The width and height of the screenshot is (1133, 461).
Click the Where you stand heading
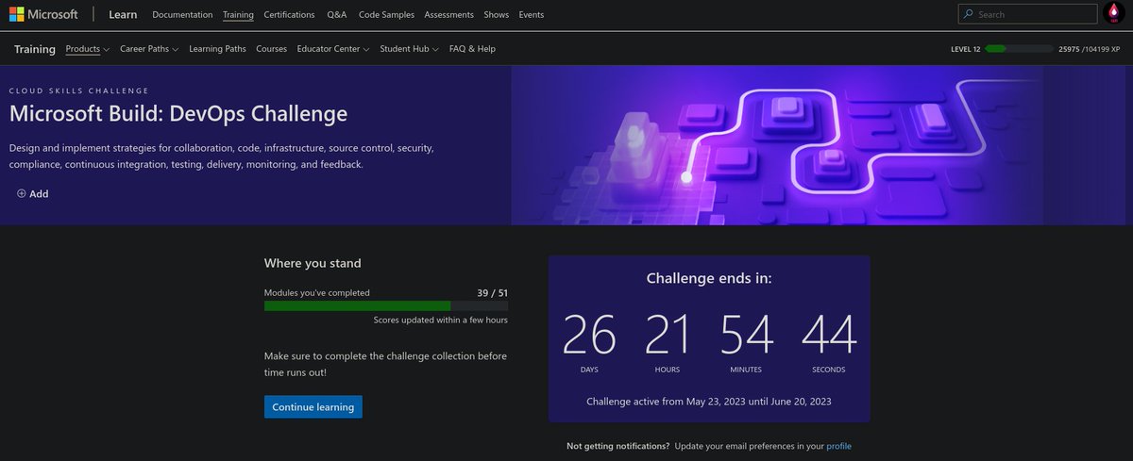point(313,264)
